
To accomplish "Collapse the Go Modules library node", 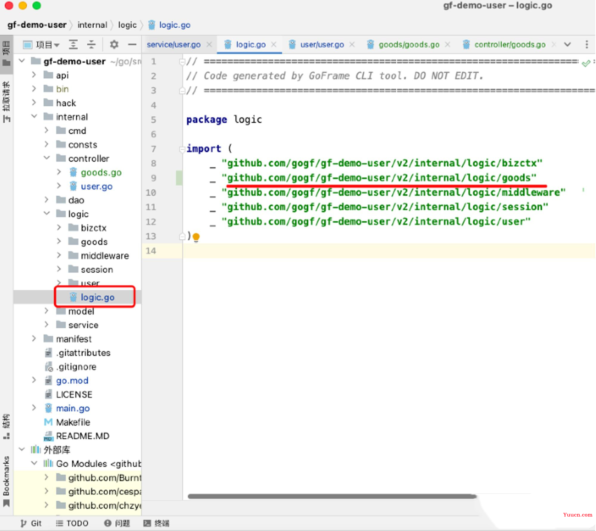I will 34,463.
